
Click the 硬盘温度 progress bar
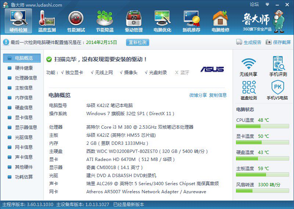tap(262, 158)
